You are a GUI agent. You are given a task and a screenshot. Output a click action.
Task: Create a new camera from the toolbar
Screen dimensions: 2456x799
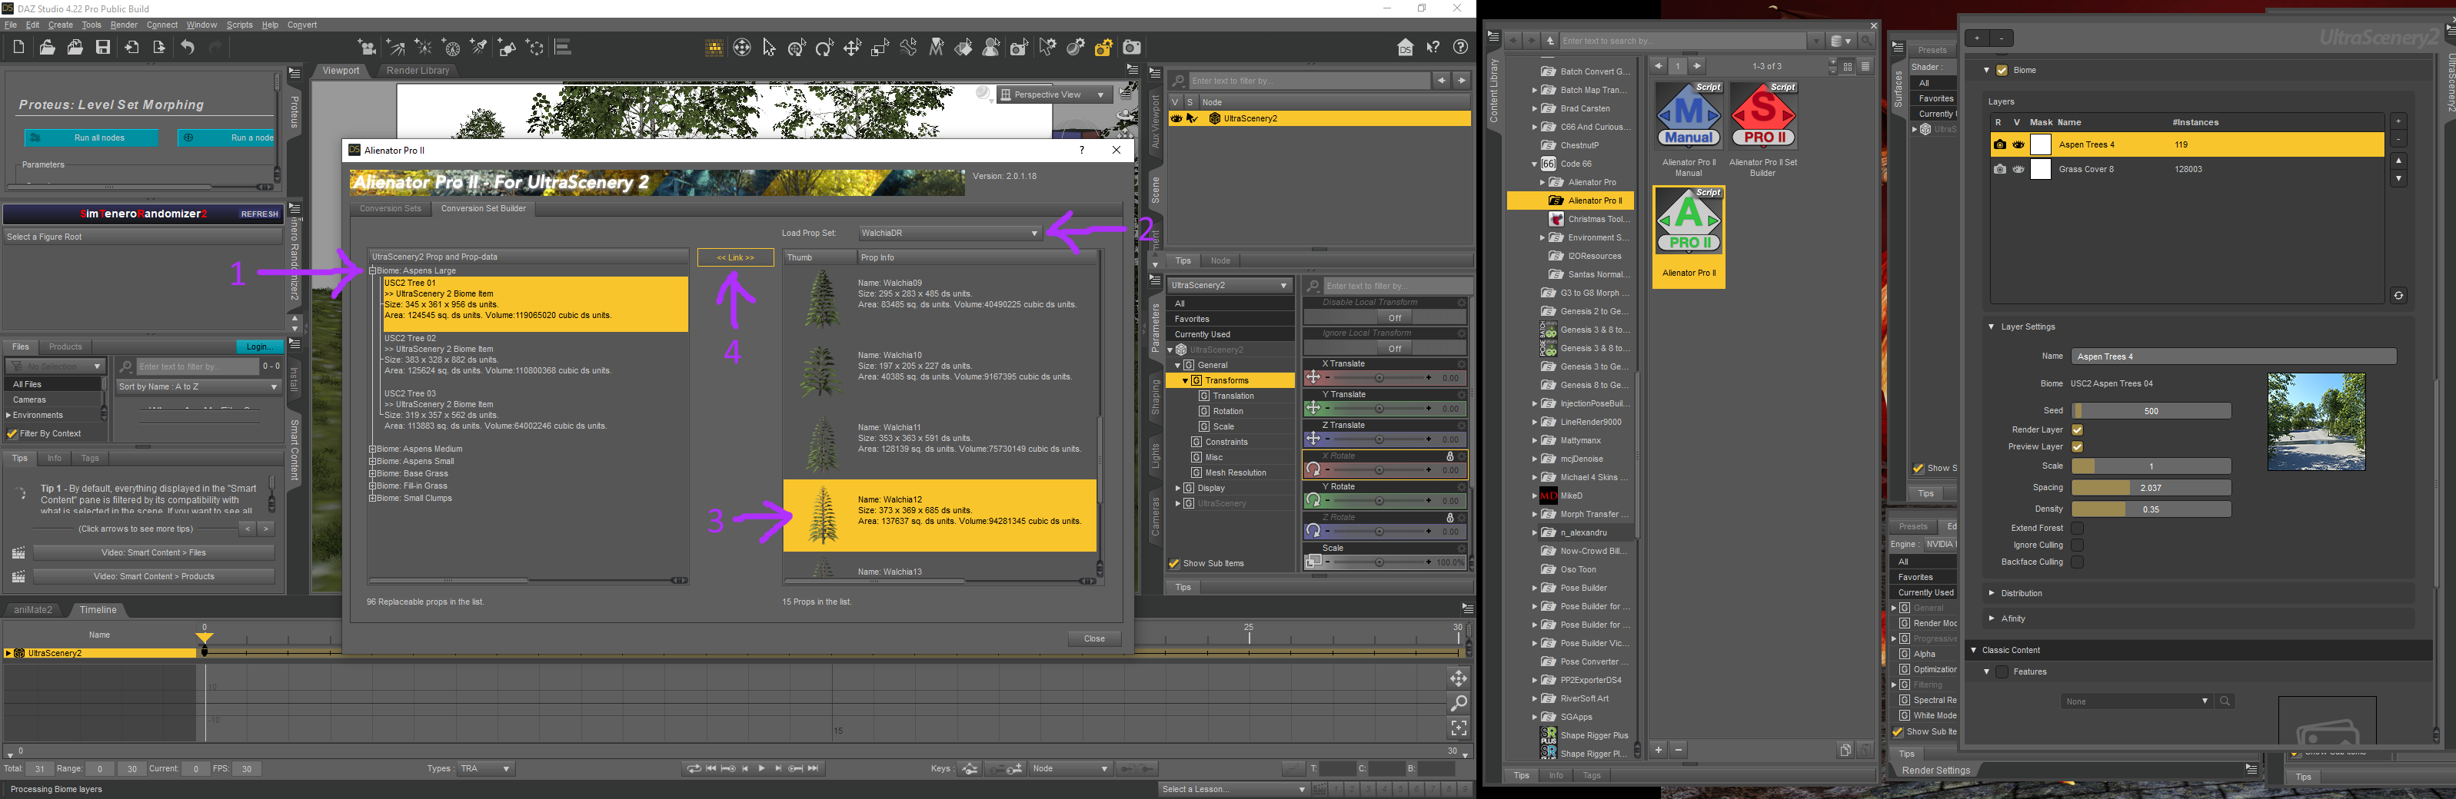tap(367, 48)
